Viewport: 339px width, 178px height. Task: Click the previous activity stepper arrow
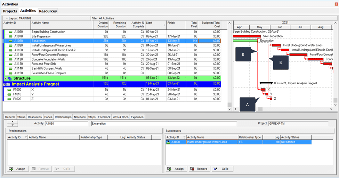(13, 122)
